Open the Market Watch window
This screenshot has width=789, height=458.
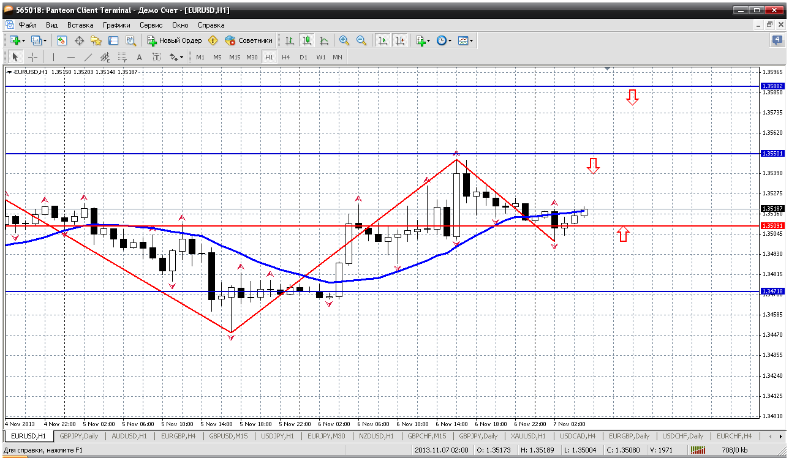point(62,40)
